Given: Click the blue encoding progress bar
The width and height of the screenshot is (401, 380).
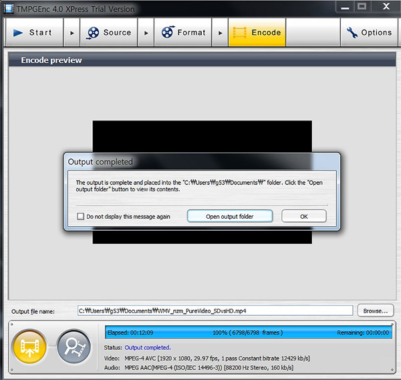Looking at the screenshot, I should coord(249,332).
